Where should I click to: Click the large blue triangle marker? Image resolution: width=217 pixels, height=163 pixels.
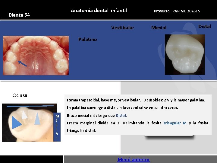click(17, 123)
